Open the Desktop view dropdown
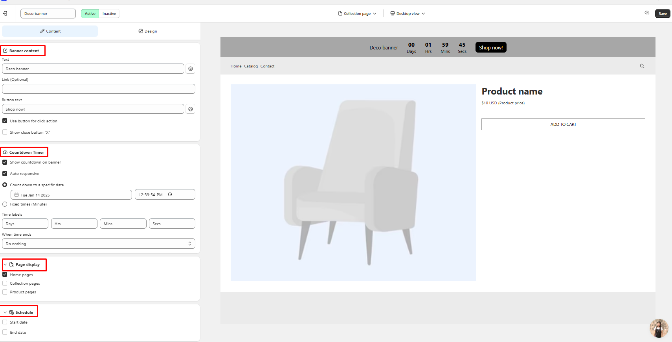The image size is (672, 342). (408, 13)
